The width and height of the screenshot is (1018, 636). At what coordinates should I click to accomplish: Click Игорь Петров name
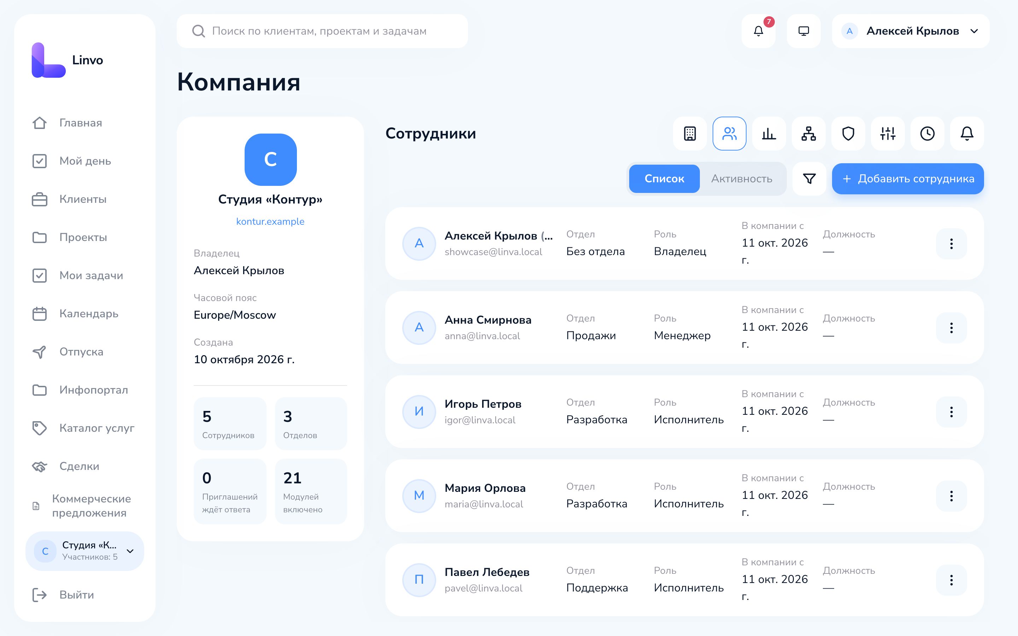483,404
